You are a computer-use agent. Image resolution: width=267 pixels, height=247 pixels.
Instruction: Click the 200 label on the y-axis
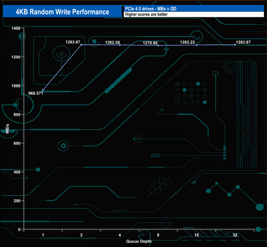(x=16, y=201)
